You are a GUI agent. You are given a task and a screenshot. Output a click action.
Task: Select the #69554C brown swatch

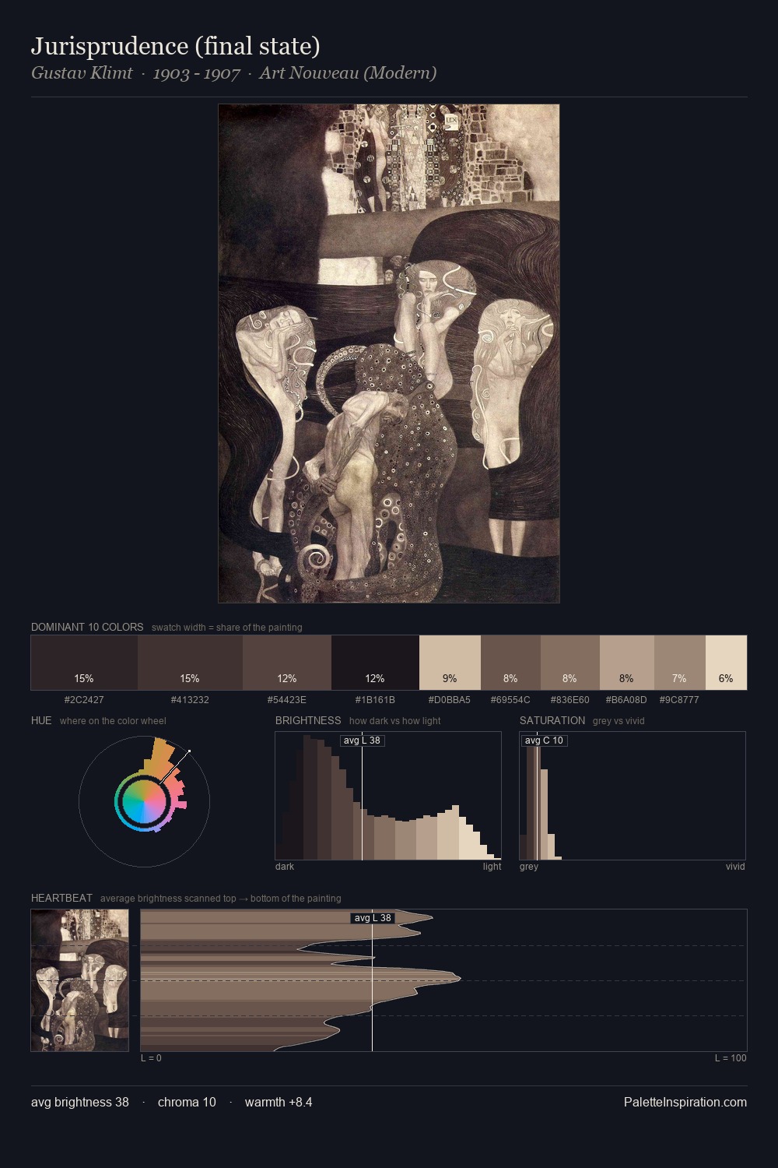(510, 663)
